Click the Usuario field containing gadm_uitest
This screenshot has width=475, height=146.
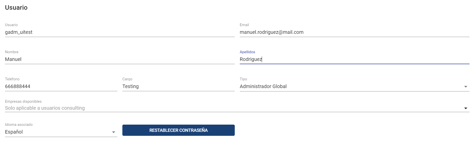(x=120, y=32)
